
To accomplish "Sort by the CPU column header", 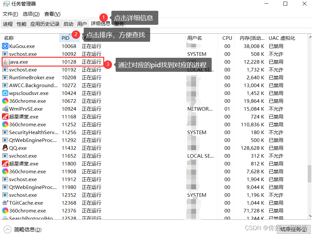I will [226, 38].
